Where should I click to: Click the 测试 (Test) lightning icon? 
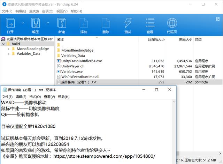pyautogui.click(x=128, y=24)
